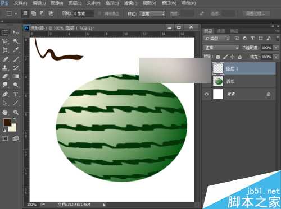Select the Brush tool
This screenshot has width=281, height=209.
[16, 59]
